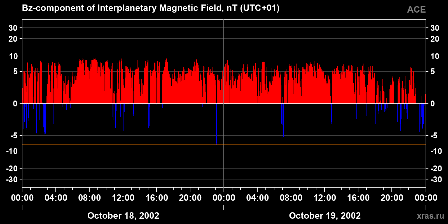The image size is (448, 224).
Task: Click the "20" label on the right axis
Action: tap(435, 39)
